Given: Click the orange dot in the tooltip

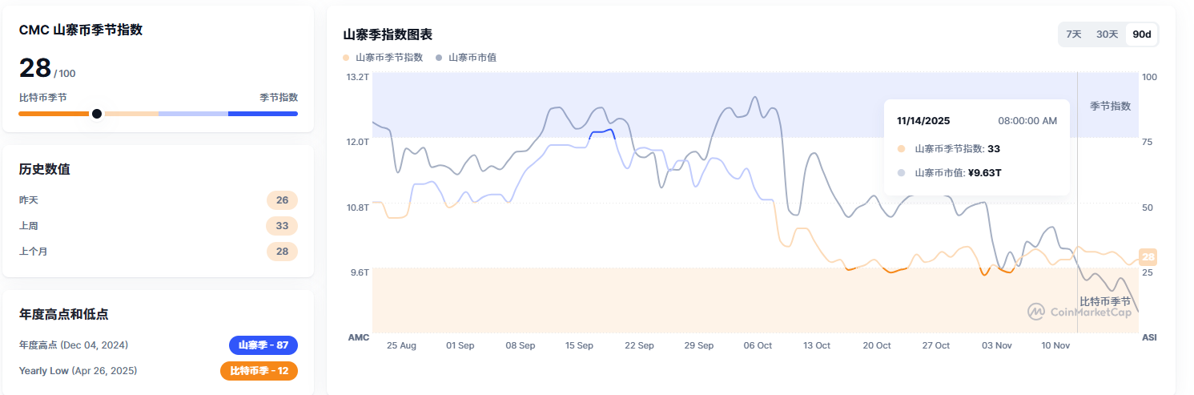Looking at the screenshot, I should pyautogui.click(x=902, y=149).
